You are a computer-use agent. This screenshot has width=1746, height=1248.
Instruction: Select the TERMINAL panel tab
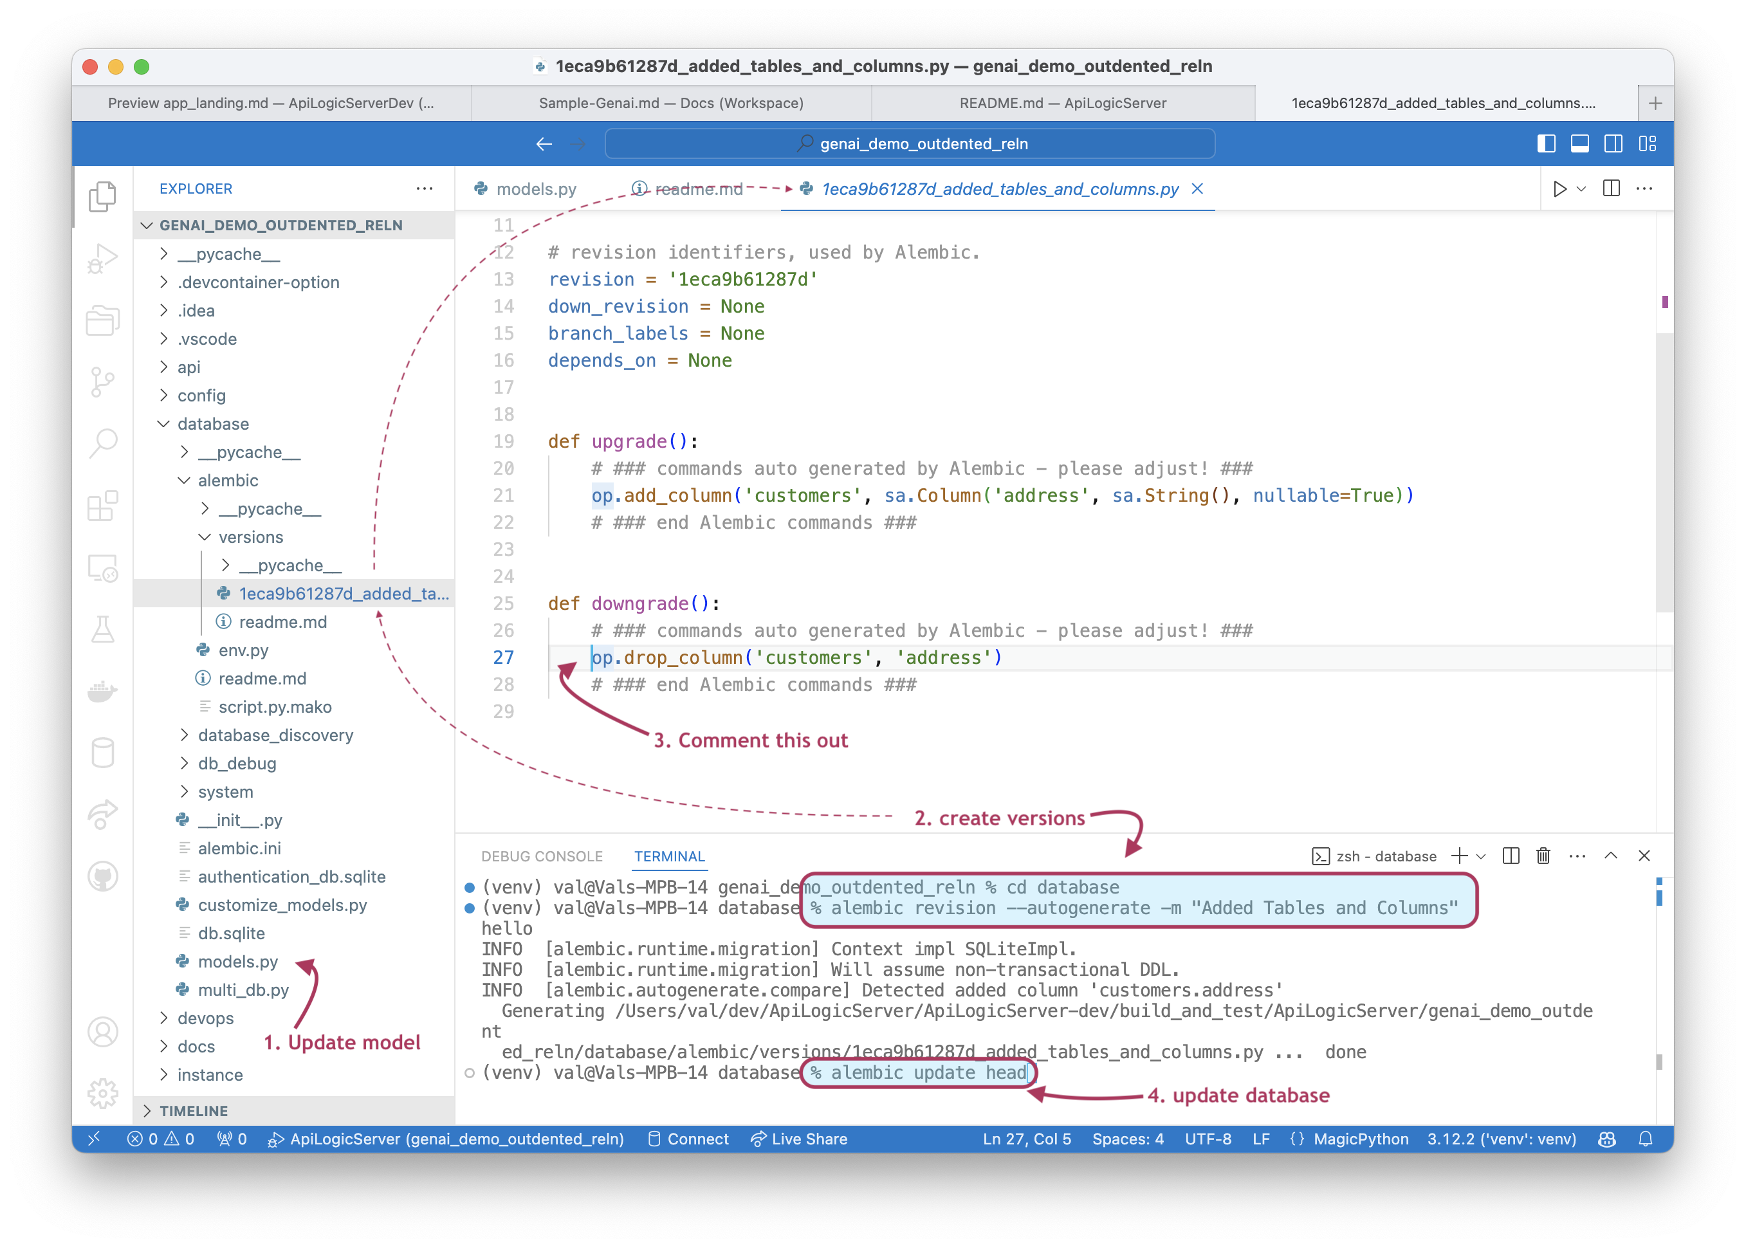tap(668, 856)
